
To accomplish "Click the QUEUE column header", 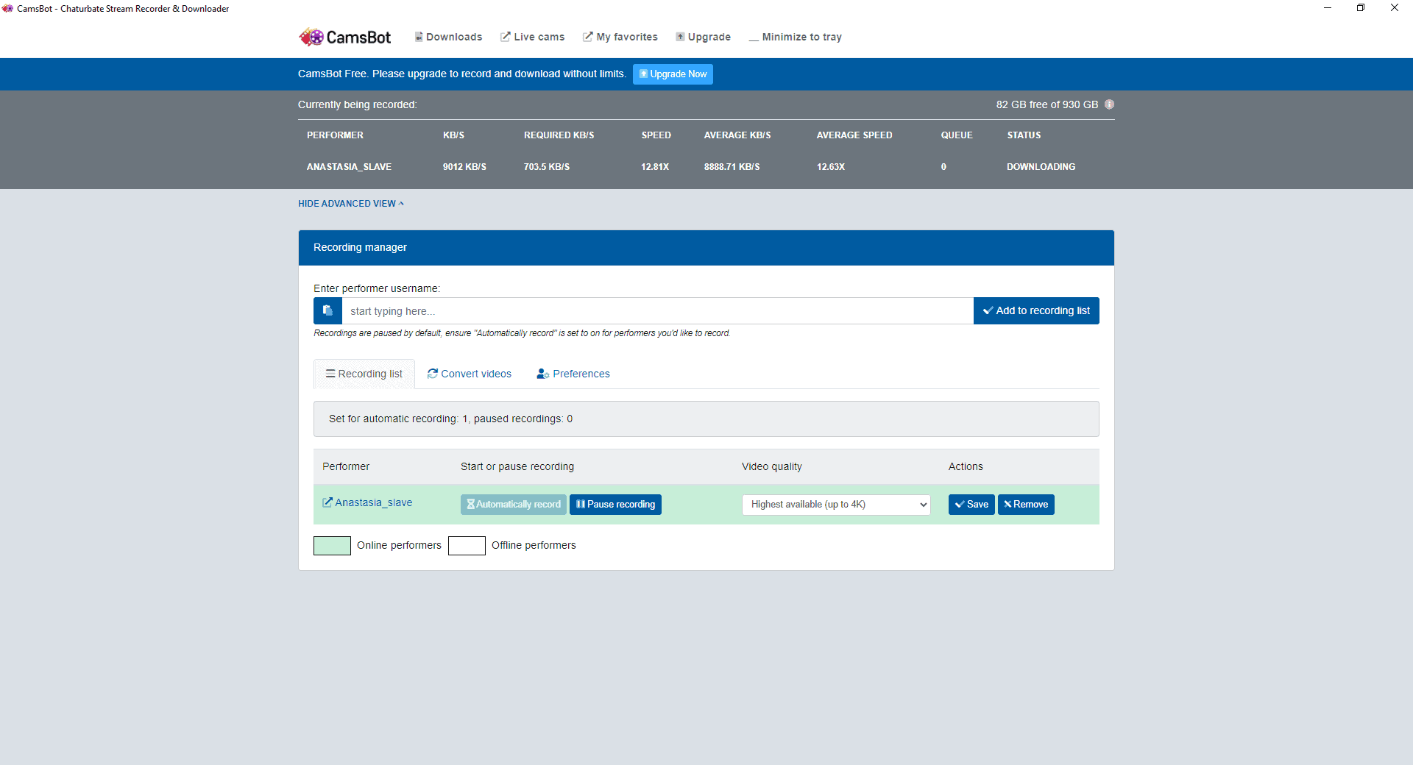I will pos(957,135).
